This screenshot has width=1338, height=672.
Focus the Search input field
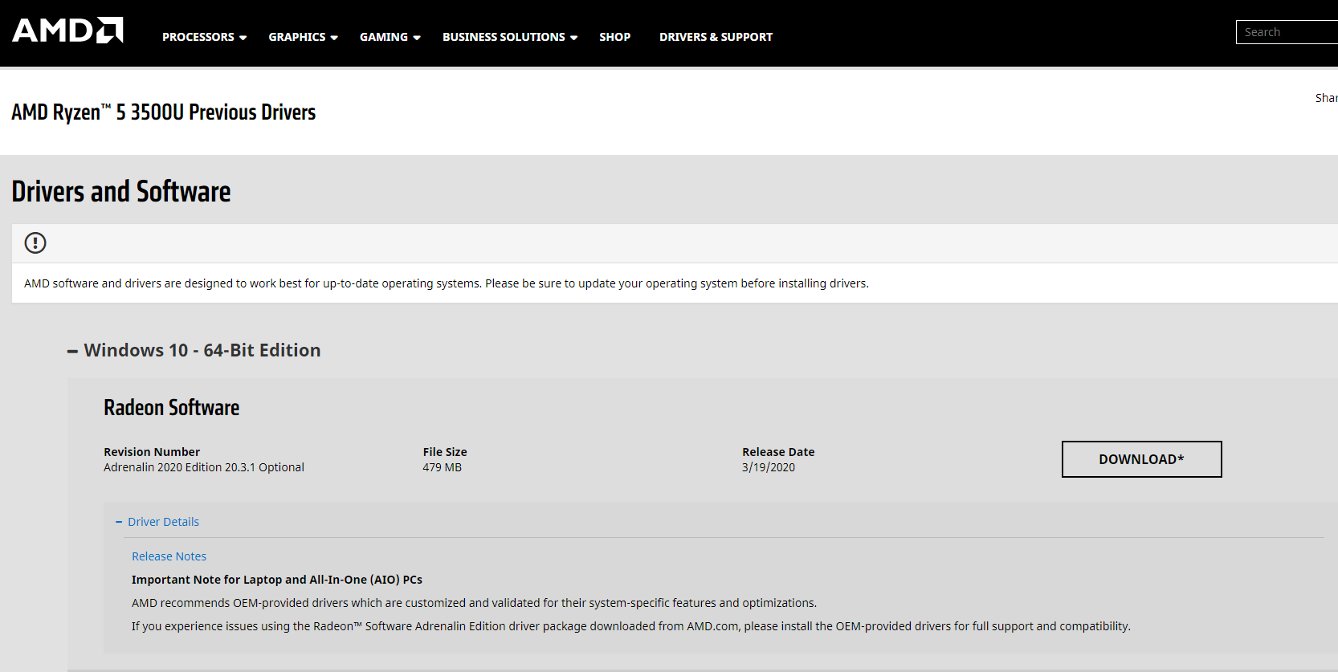pos(1287,32)
